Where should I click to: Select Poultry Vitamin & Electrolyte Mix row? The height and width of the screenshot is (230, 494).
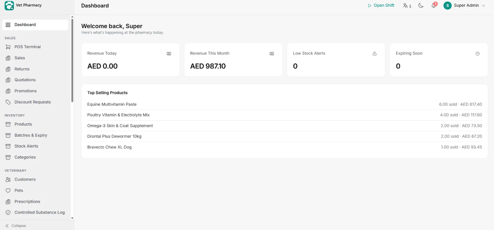284,115
